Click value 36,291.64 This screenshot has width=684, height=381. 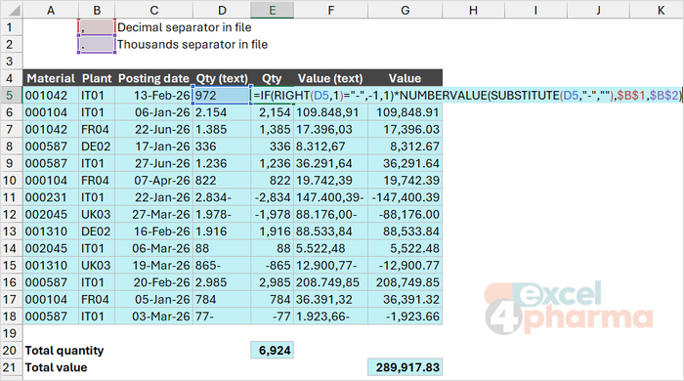pyautogui.click(x=405, y=163)
